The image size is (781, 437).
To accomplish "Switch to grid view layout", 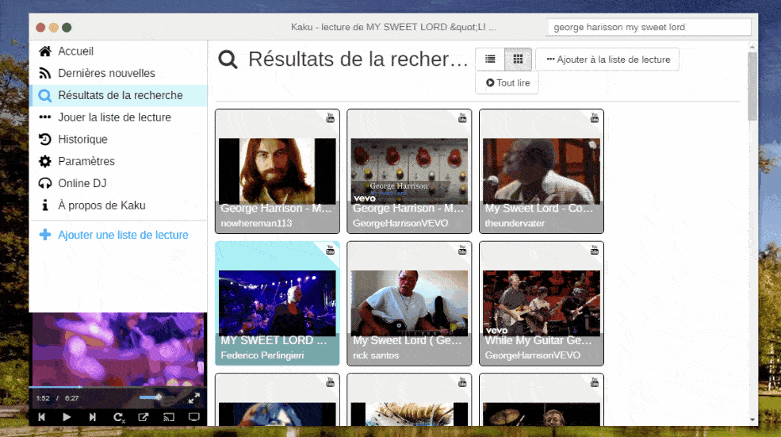I will [x=518, y=59].
